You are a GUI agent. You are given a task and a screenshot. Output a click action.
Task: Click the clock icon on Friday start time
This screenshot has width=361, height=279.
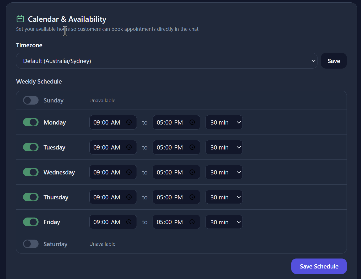pyautogui.click(x=129, y=222)
